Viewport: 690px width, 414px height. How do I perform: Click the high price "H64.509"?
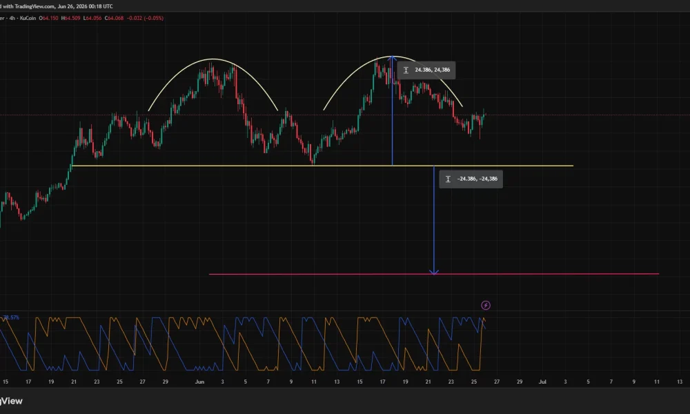coord(70,18)
